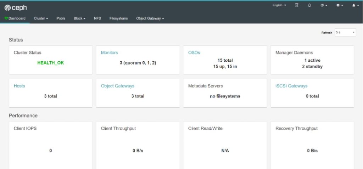The height and width of the screenshot is (169, 363).
Task: Open the help question mark menu
Action: click(x=324, y=5)
